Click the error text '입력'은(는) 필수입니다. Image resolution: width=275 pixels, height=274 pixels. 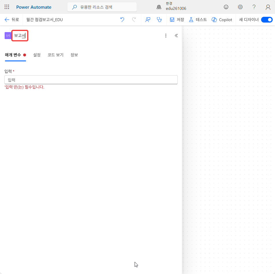tap(24, 87)
